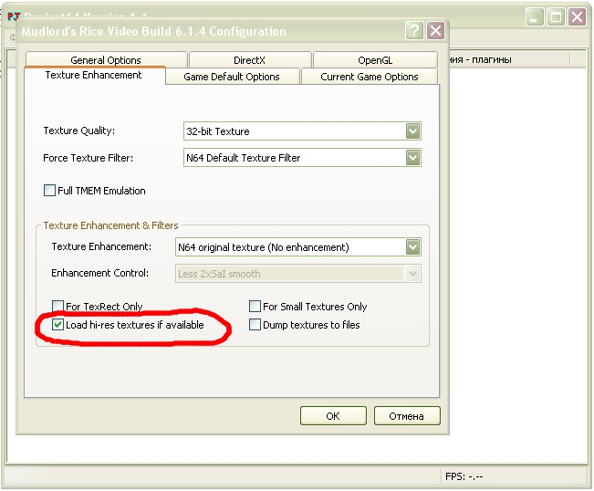Close the Project64 main window

(x=577, y=16)
